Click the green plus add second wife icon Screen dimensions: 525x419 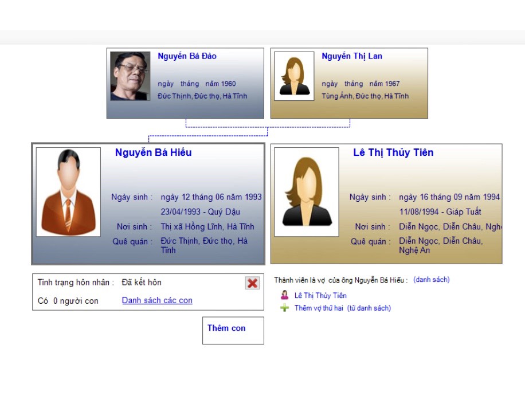[x=285, y=307]
